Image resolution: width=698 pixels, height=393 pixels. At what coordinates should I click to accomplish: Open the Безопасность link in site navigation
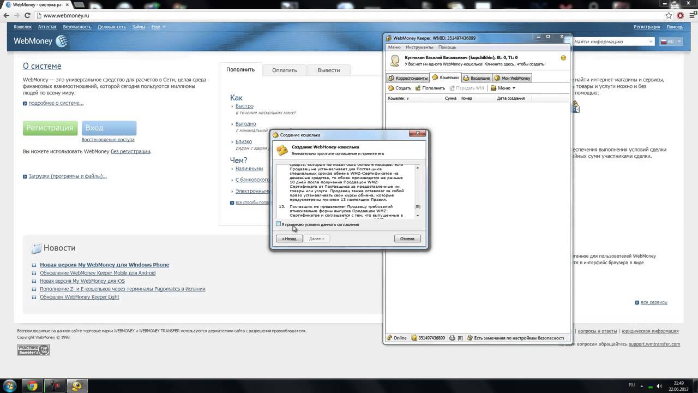77,27
